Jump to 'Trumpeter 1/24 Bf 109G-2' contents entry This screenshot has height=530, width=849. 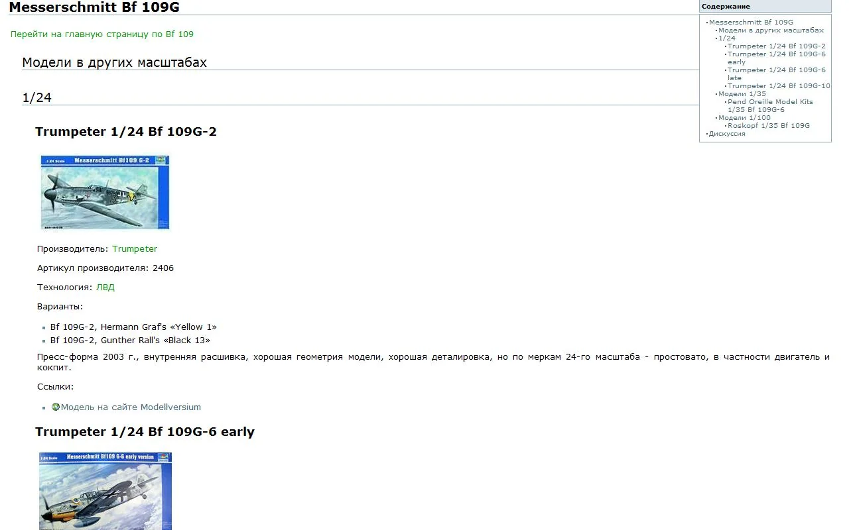[x=776, y=46]
